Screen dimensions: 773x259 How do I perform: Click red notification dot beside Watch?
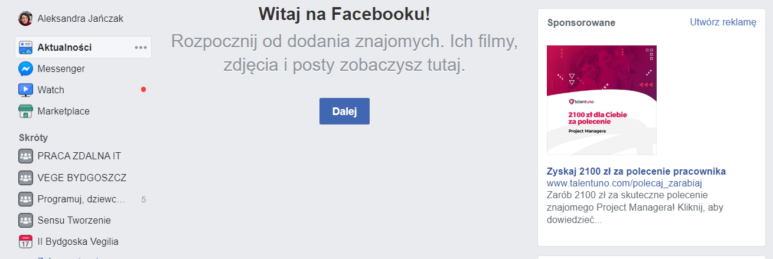pyautogui.click(x=143, y=90)
